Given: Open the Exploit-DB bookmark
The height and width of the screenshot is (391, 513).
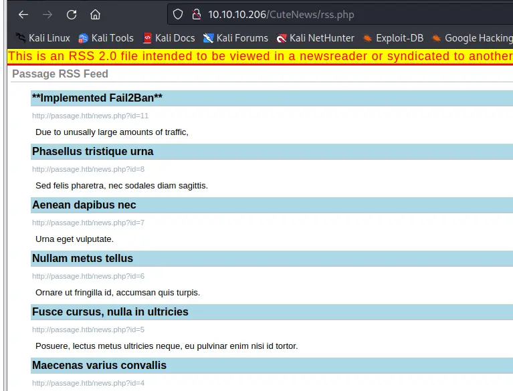Looking at the screenshot, I should 393,38.
